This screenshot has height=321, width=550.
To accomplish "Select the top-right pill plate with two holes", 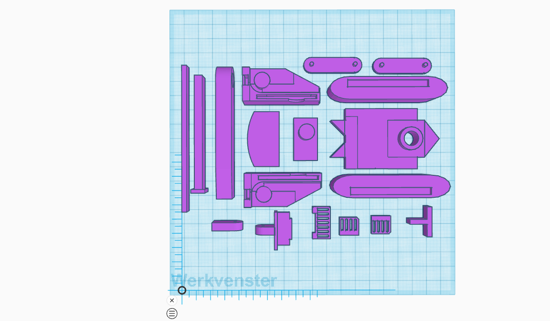I will tap(402, 66).
